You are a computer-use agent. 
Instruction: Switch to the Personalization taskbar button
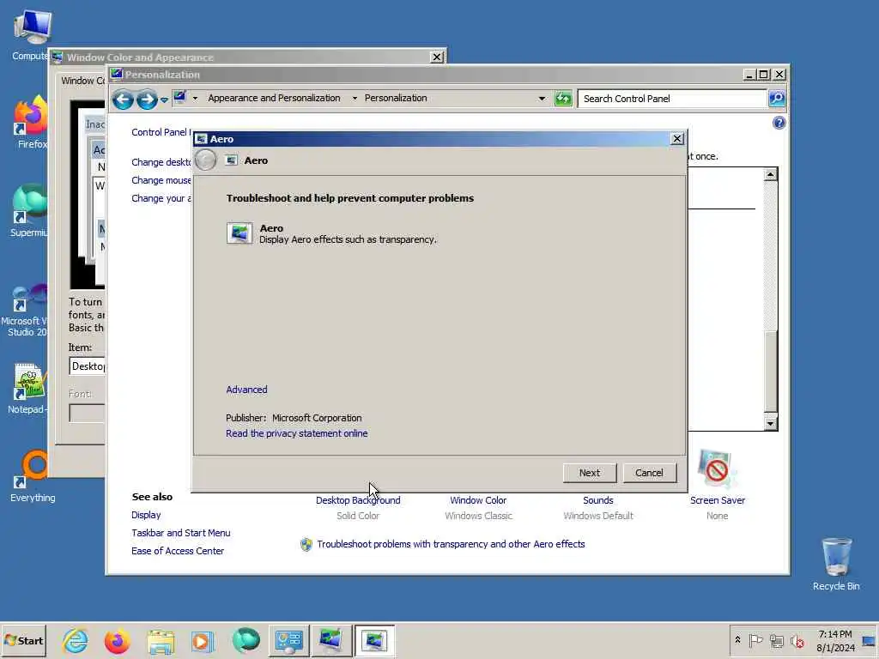[x=330, y=640]
